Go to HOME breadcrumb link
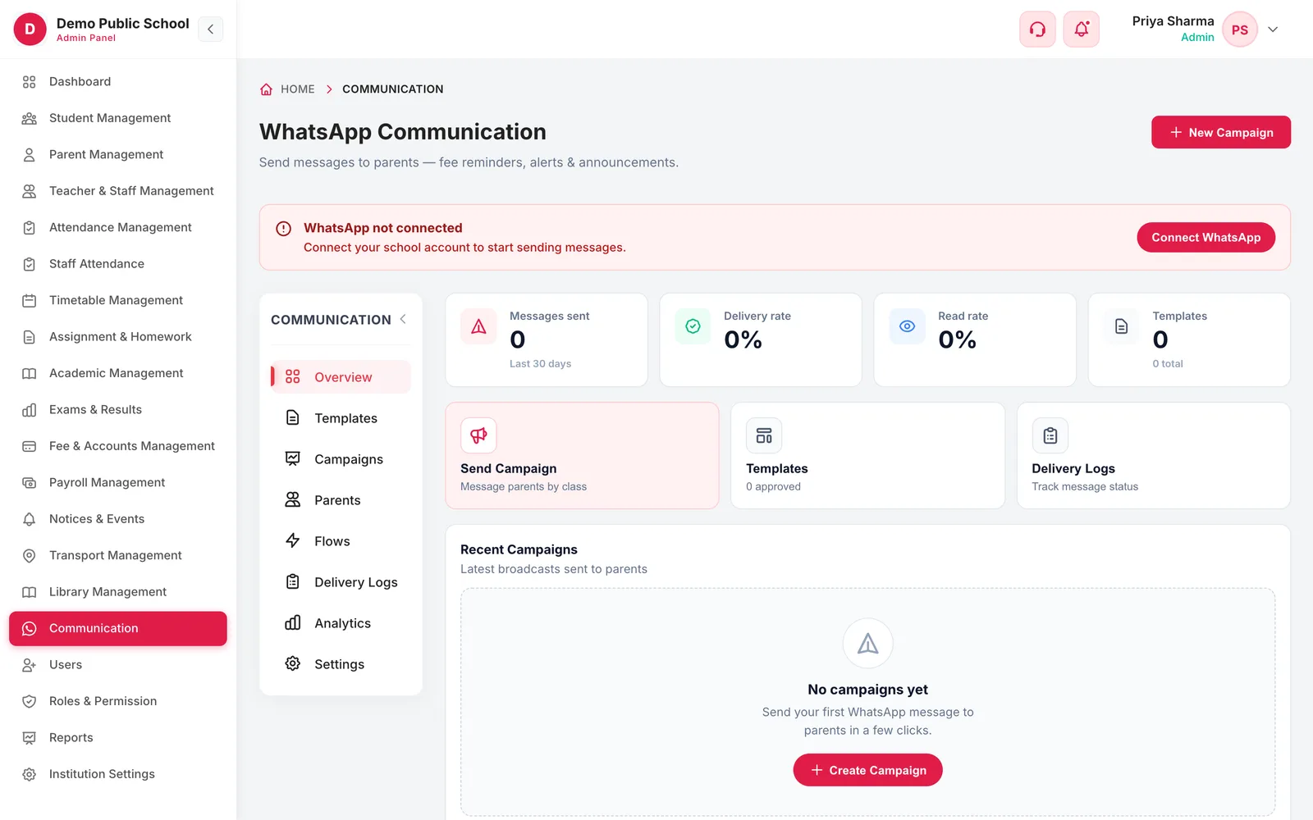1313x820 pixels. pos(297,89)
